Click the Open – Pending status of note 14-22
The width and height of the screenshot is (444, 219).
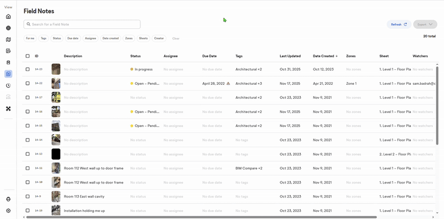point(145,84)
